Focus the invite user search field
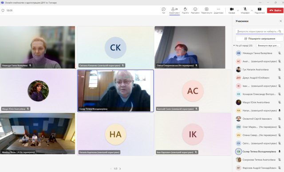This screenshot has height=172, width=284. pos(257,31)
